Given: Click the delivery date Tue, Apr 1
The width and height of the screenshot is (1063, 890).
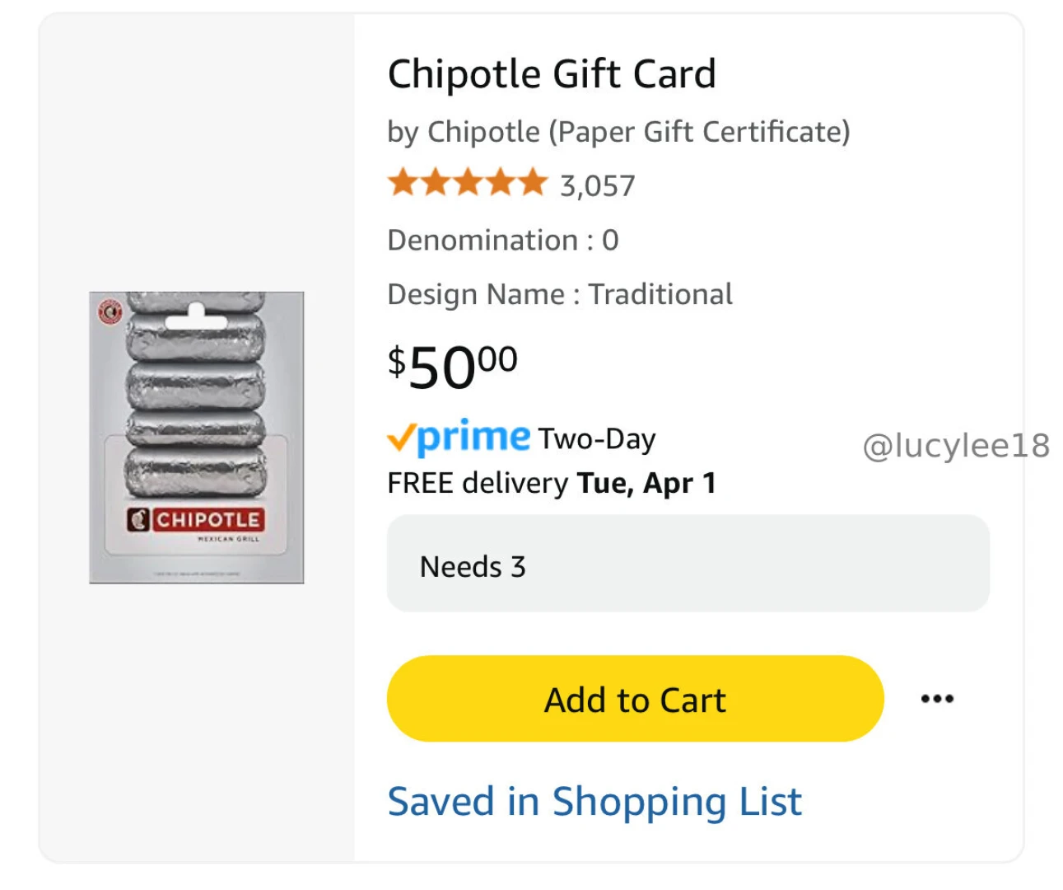Looking at the screenshot, I should (x=645, y=483).
